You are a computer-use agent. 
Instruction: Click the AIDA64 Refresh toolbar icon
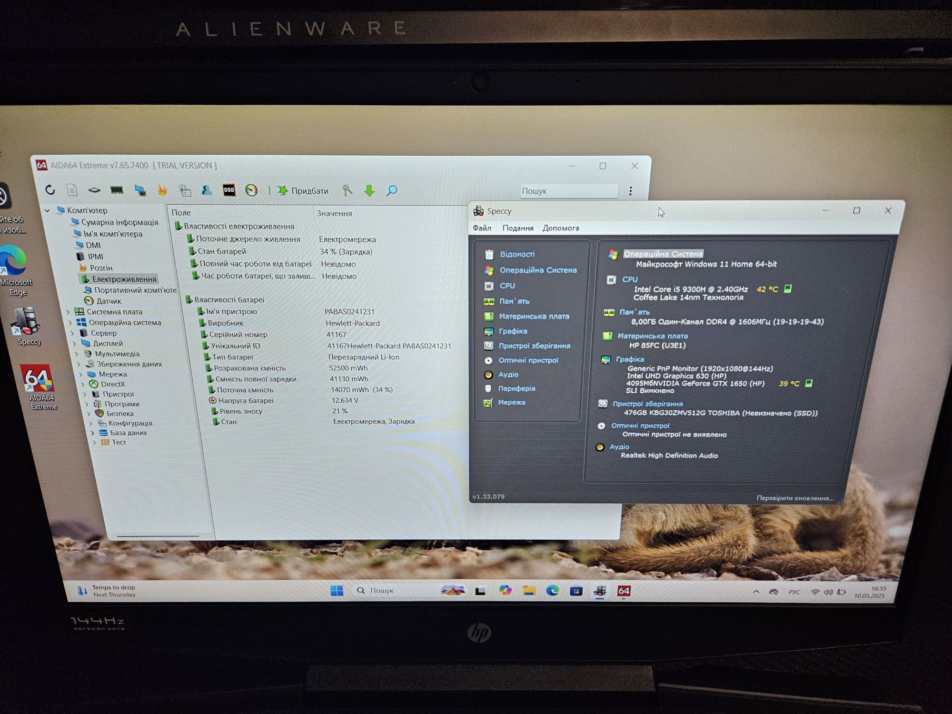coord(50,190)
